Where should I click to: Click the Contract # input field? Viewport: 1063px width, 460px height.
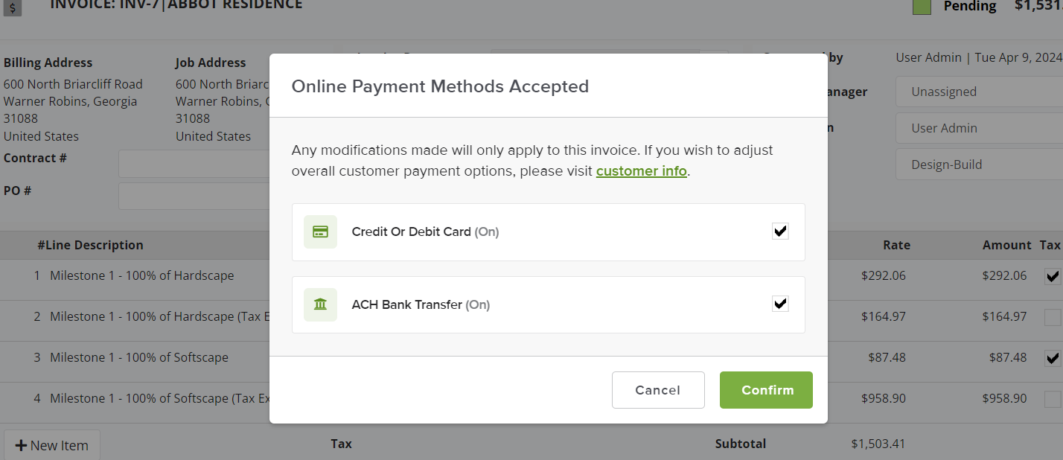[194, 164]
